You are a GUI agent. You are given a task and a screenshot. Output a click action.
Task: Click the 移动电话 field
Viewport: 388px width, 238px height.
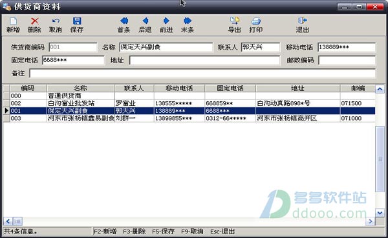pyautogui.click(x=347, y=47)
